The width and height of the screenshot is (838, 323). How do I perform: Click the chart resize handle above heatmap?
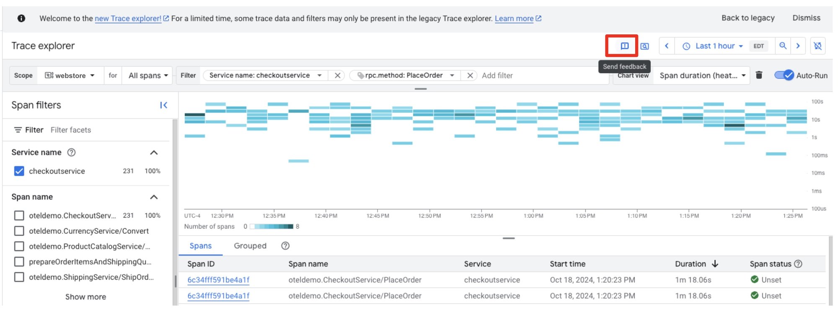pos(420,89)
